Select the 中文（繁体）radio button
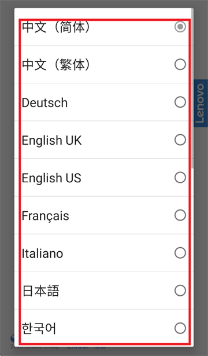Screen dimensions: 208x356 coord(180,64)
